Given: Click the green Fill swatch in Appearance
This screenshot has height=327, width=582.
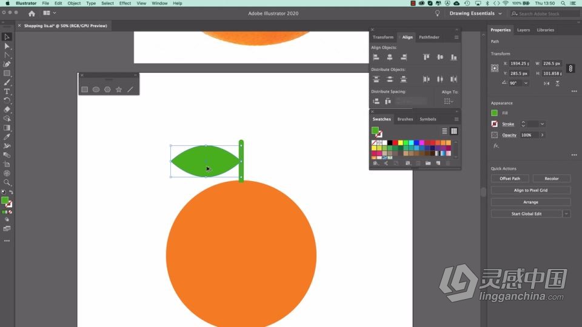Looking at the screenshot, I should (495, 113).
